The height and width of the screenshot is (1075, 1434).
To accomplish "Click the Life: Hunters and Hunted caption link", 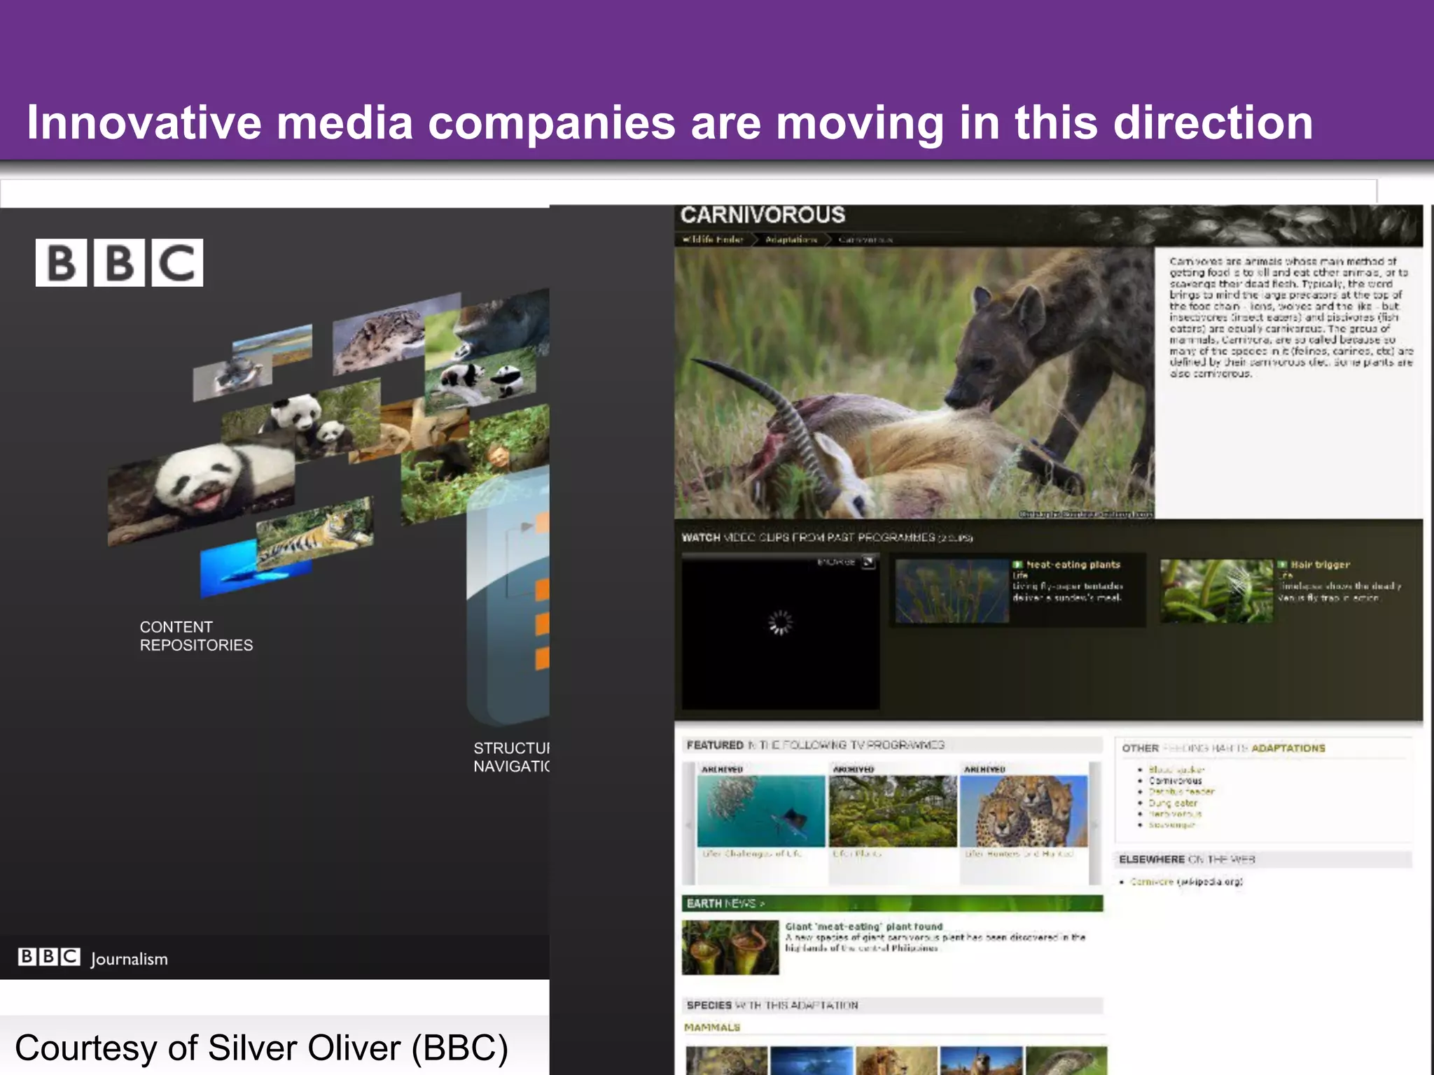I will point(1019,854).
